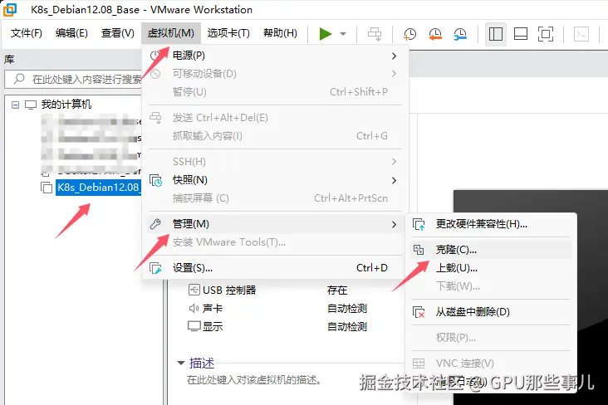This screenshot has height=405, width=608.
Task: Collapse the 我的计算机 tree node
Action: (x=15, y=105)
